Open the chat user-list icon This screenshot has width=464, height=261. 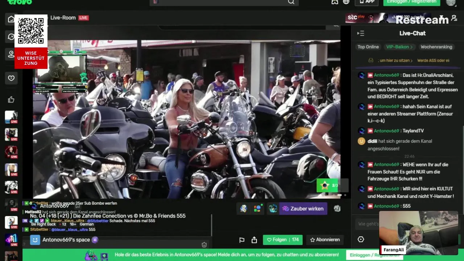coord(454,18)
